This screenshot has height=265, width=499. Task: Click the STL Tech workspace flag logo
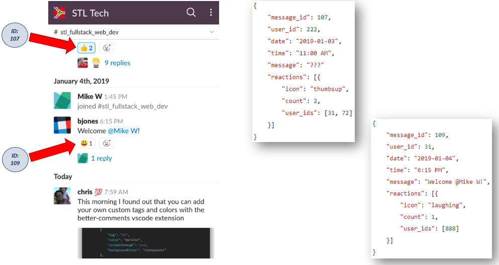pyautogui.click(x=59, y=13)
